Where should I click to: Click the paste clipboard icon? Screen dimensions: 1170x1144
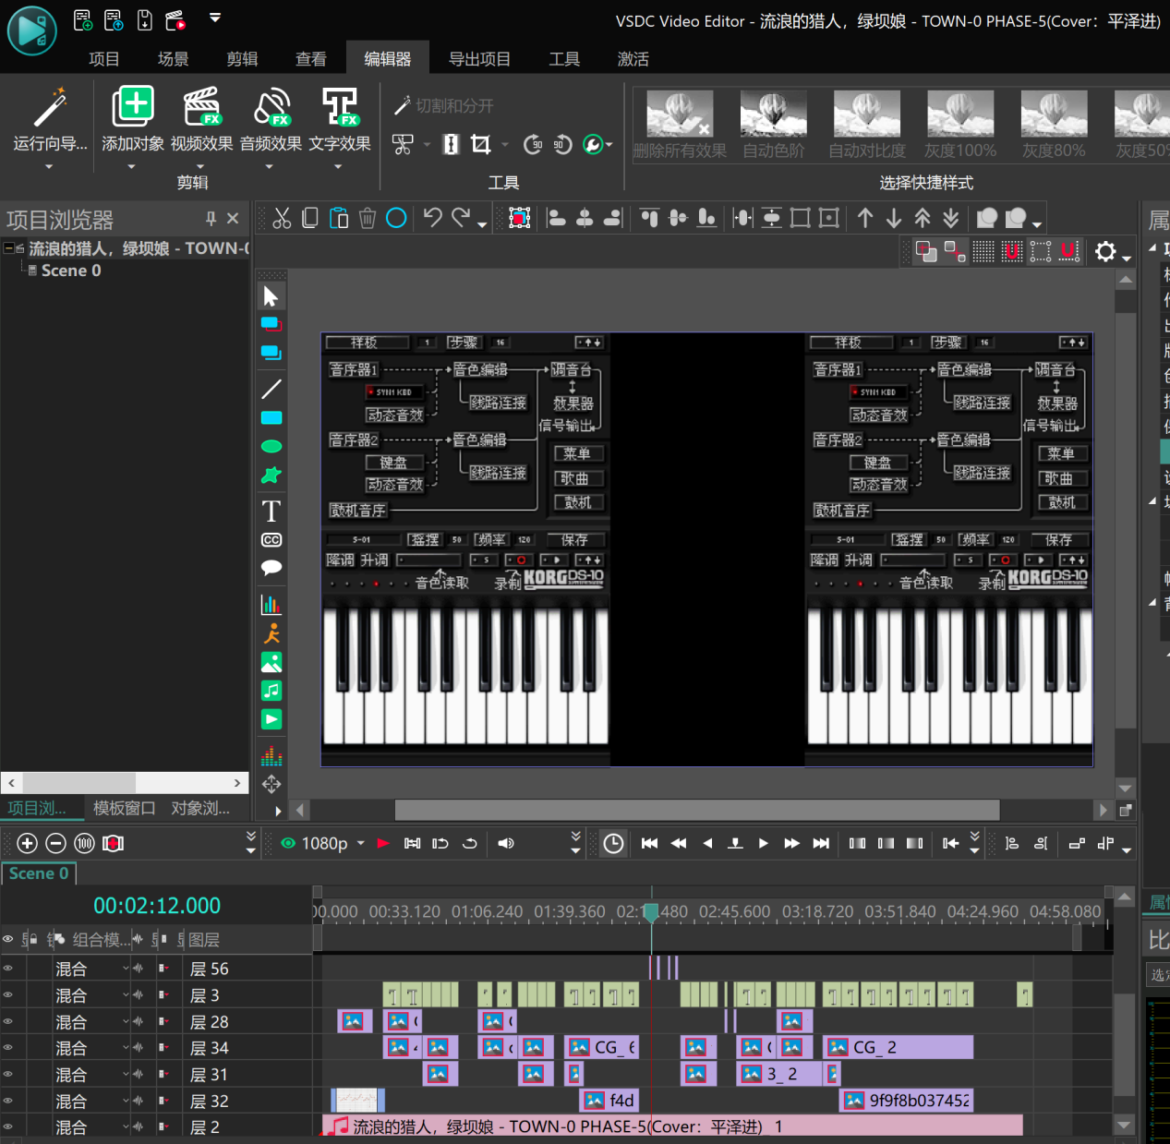coord(339,218)
